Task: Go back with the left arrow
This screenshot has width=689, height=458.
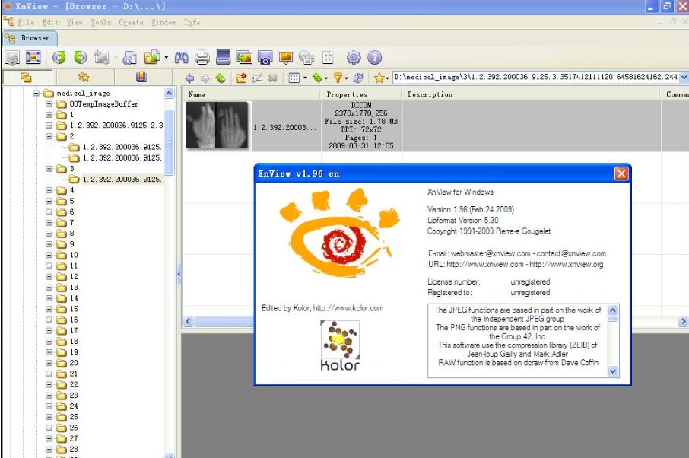Action: click(x=189, y=78)
